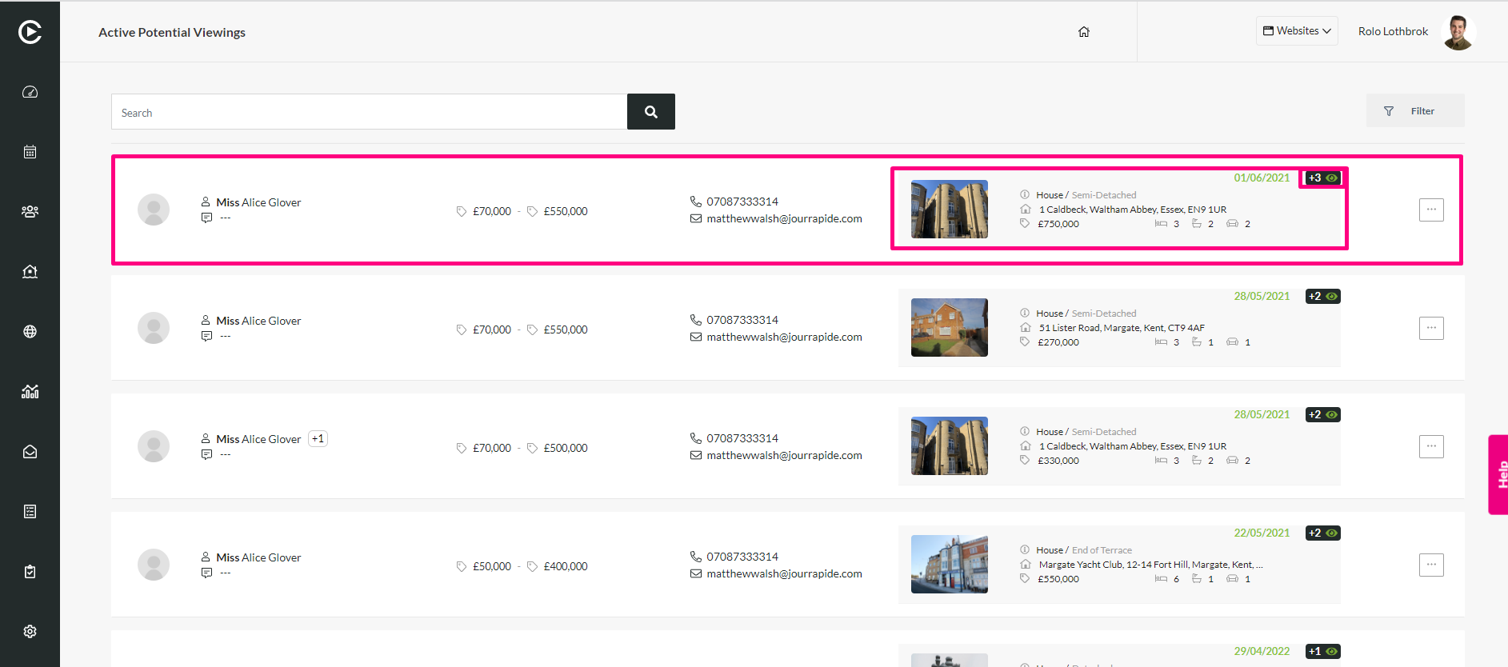Open the pink Help side tab

point(1498,474)
